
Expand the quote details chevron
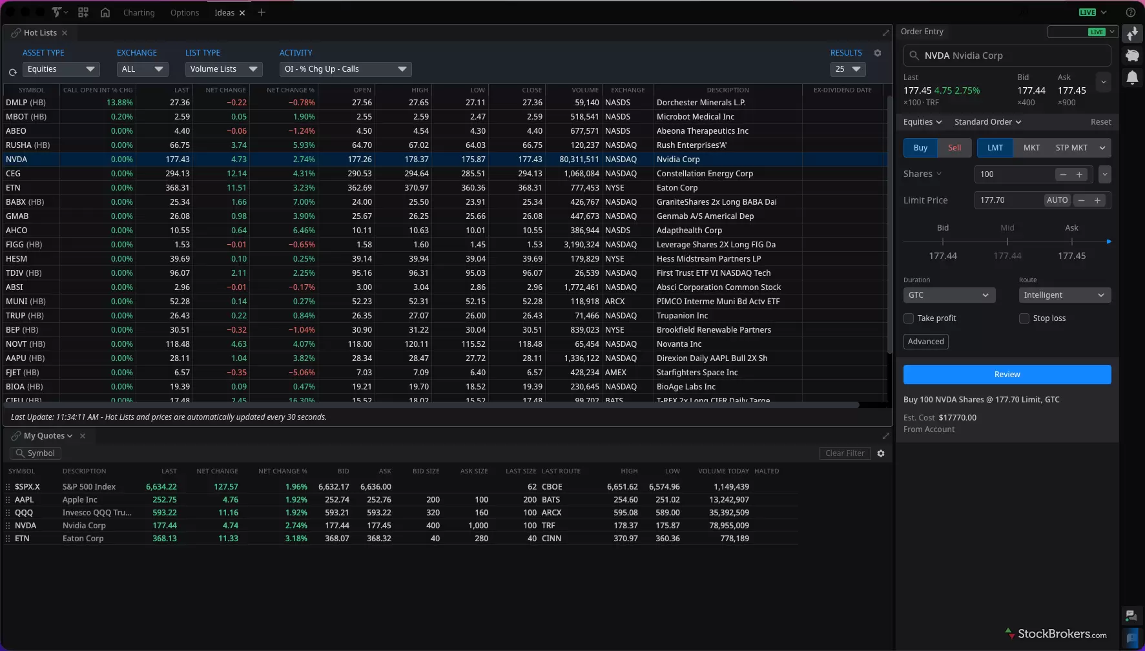pyautogui.click(x=1104, y=82)
